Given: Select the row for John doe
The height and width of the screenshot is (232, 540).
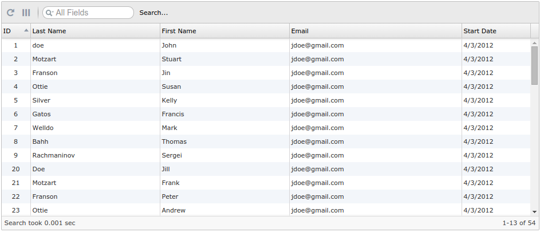Looking at the screenshot, I should point(266,45).
